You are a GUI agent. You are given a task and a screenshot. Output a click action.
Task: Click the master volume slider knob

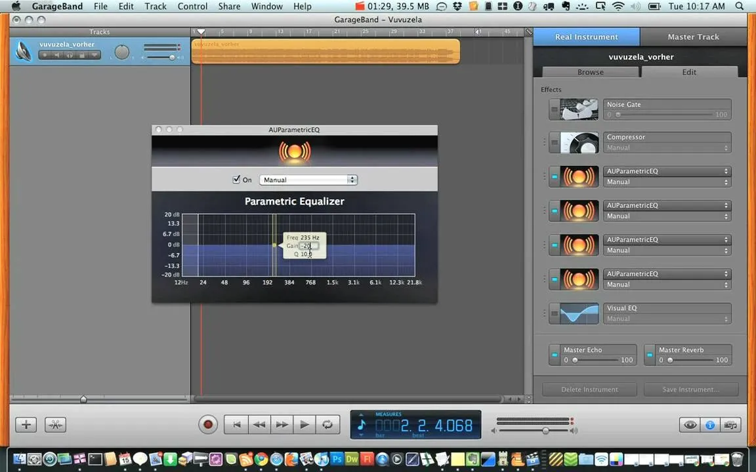(x=545, y=431)
